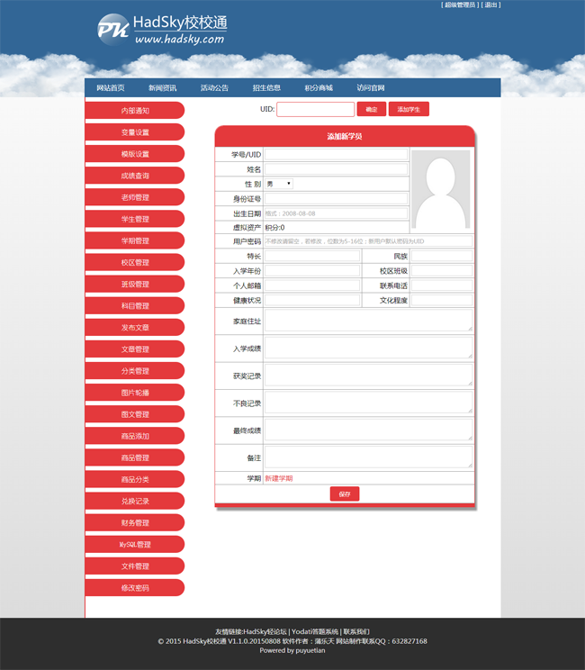Open 商品管理 in the sidebar
Image resolution: width=585 pixels, height=670 pixels.
tap(135, 457)
